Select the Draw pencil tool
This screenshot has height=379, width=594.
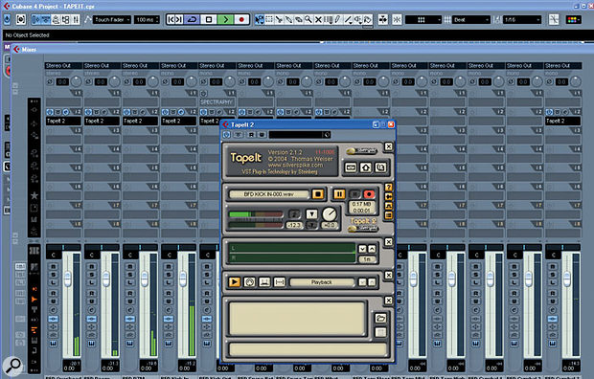(338, 19)
